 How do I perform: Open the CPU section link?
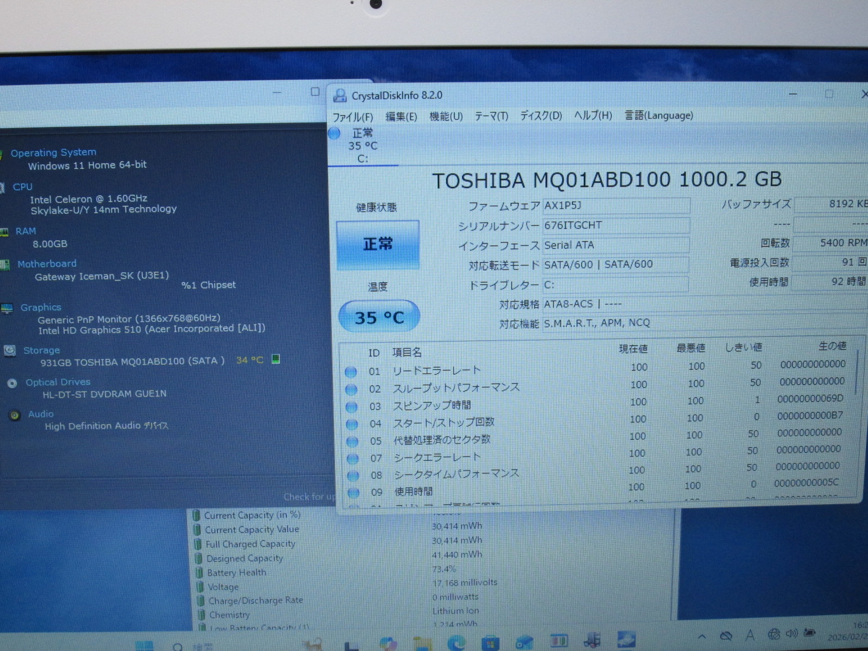(x=23, y=187)
